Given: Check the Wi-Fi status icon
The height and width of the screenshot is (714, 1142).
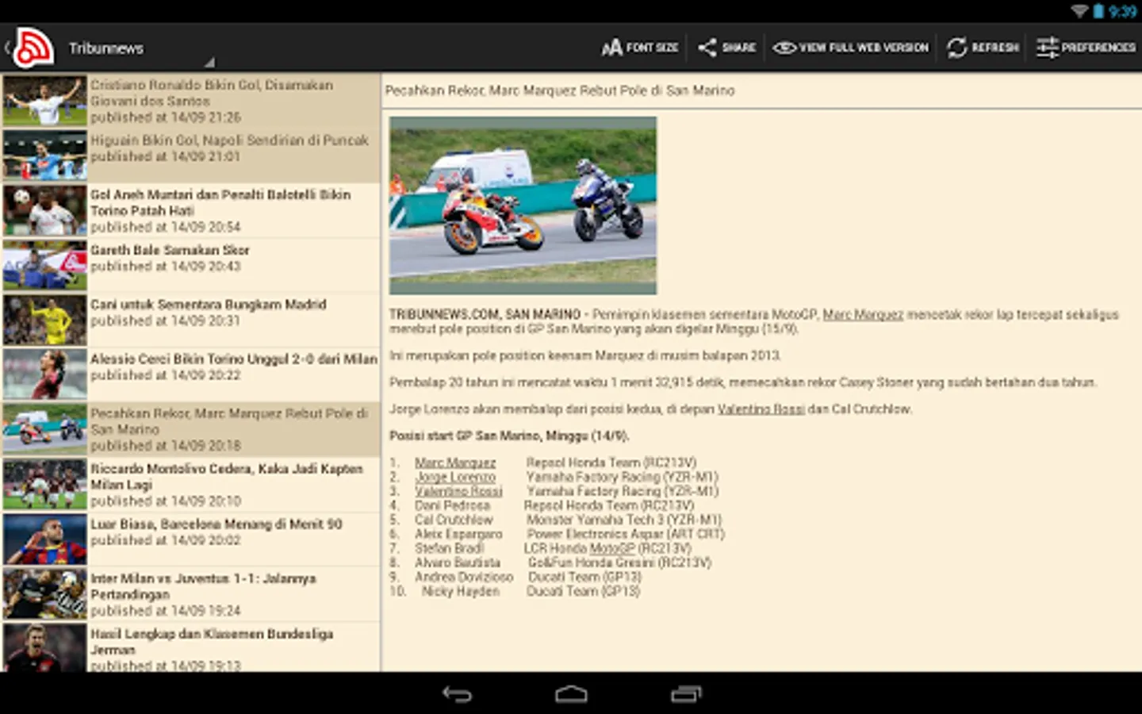Looking at the screenshot, I should [1079, 11].
